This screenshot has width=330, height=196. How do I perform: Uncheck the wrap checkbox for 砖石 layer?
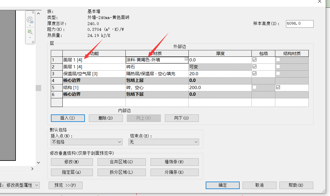(x=254, y=67)
